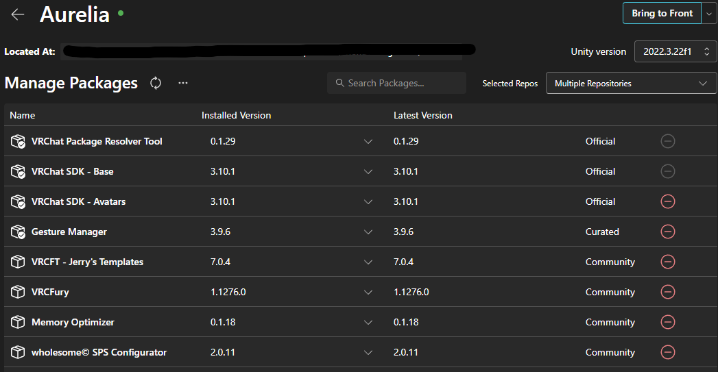The width and height of the screenshot is (718, 372).
Task: Click latest version 0.1.18 of Memory Optimizer
Action: (406, 322)
